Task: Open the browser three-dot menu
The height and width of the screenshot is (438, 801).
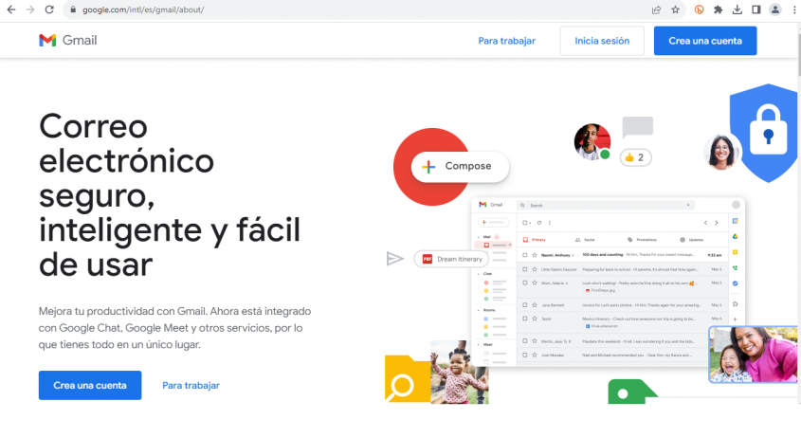Action: 794,9
